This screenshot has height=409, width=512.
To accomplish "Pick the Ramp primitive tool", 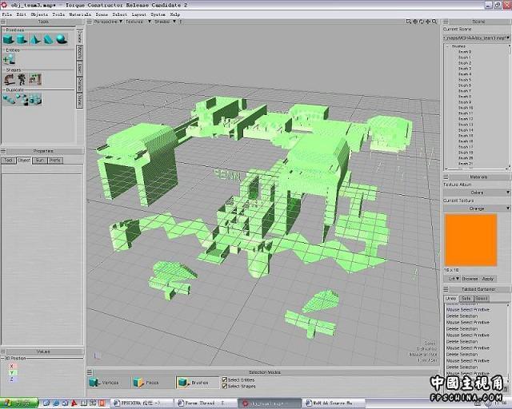I will tap(48, 39).
